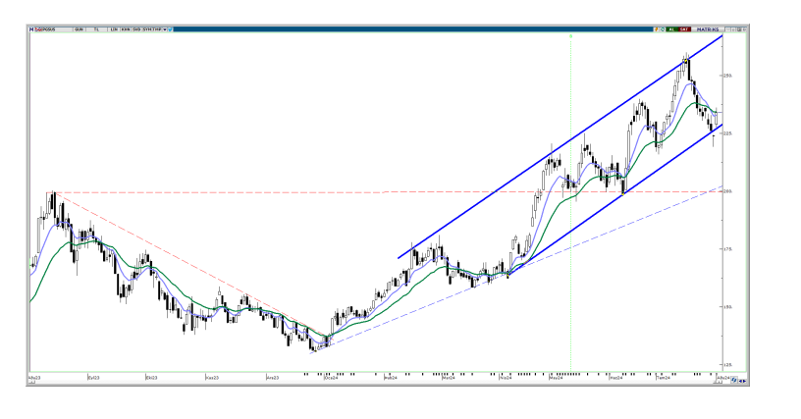Image resolution: width=801 pixels, height=419 pixels.
Task: Click the green AL buy button
Action: click(671, 30)
